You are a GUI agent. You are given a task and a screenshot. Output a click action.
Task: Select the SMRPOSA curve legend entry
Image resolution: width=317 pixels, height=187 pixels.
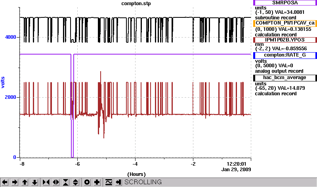click(285, 3)
